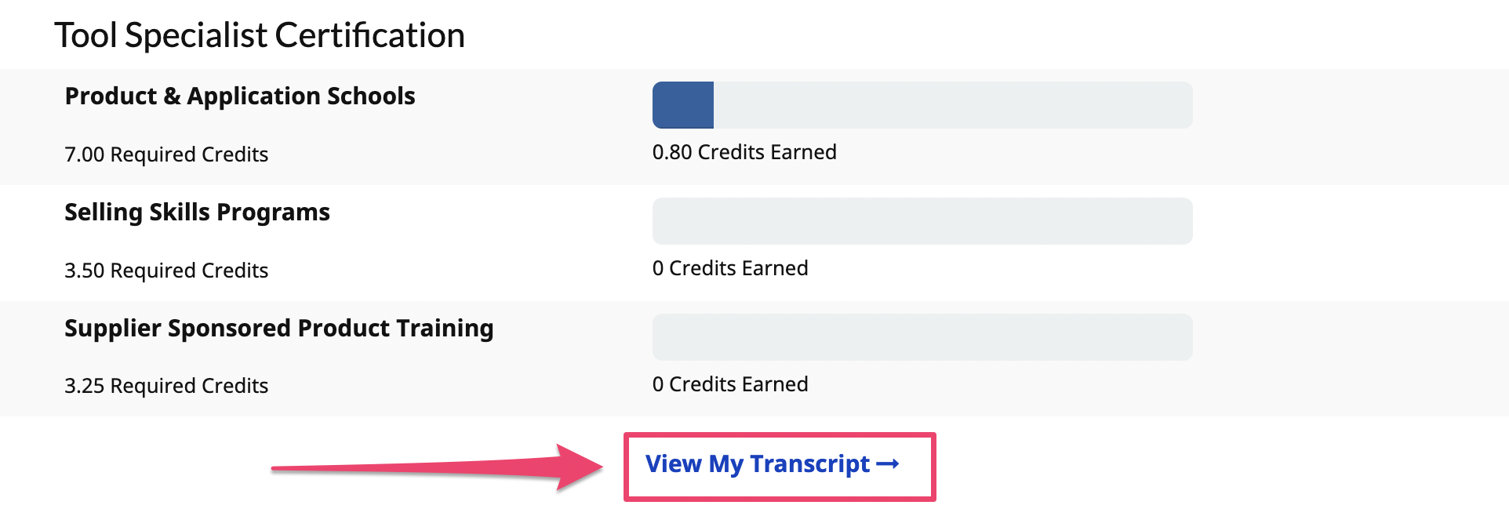1509x516 pixels.
Task: Click the red annotation arrow pointing at transcript
Action: [x=439, y=467]
